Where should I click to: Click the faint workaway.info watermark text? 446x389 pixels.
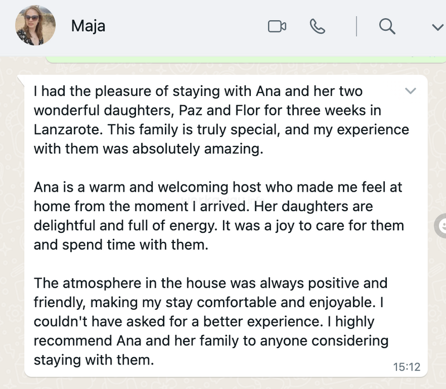tap(224, 198)
